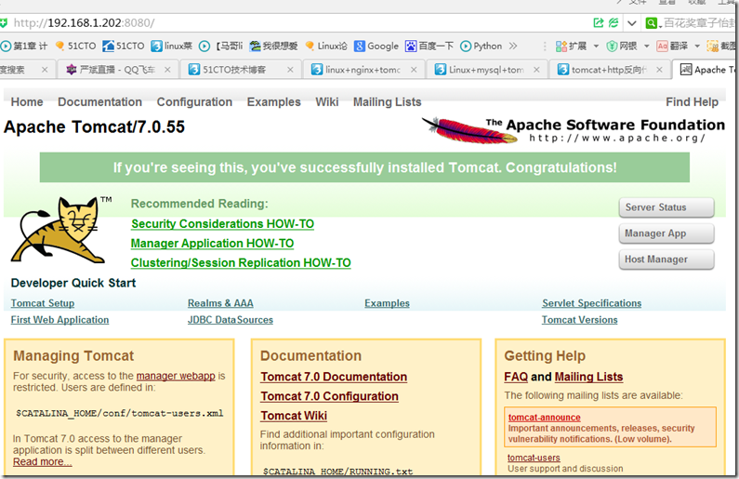Screen dimensions: 739x479
Task: Expand more bookmarks chevron
Action: coord(513,46)
